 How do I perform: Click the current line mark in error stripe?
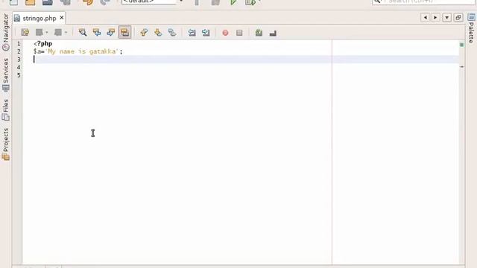click(462, 66)
